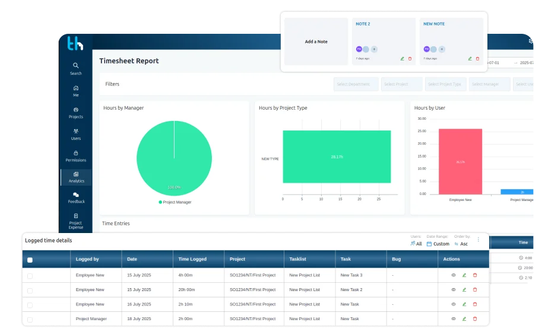Delete the New Task 3 time entry
The width and height of the screenshot is (545, 335).
(x=475, y=275)
